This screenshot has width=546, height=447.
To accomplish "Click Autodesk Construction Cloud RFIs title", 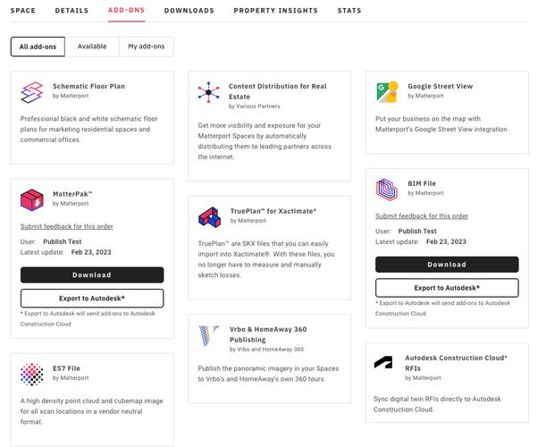I will 456,363.
